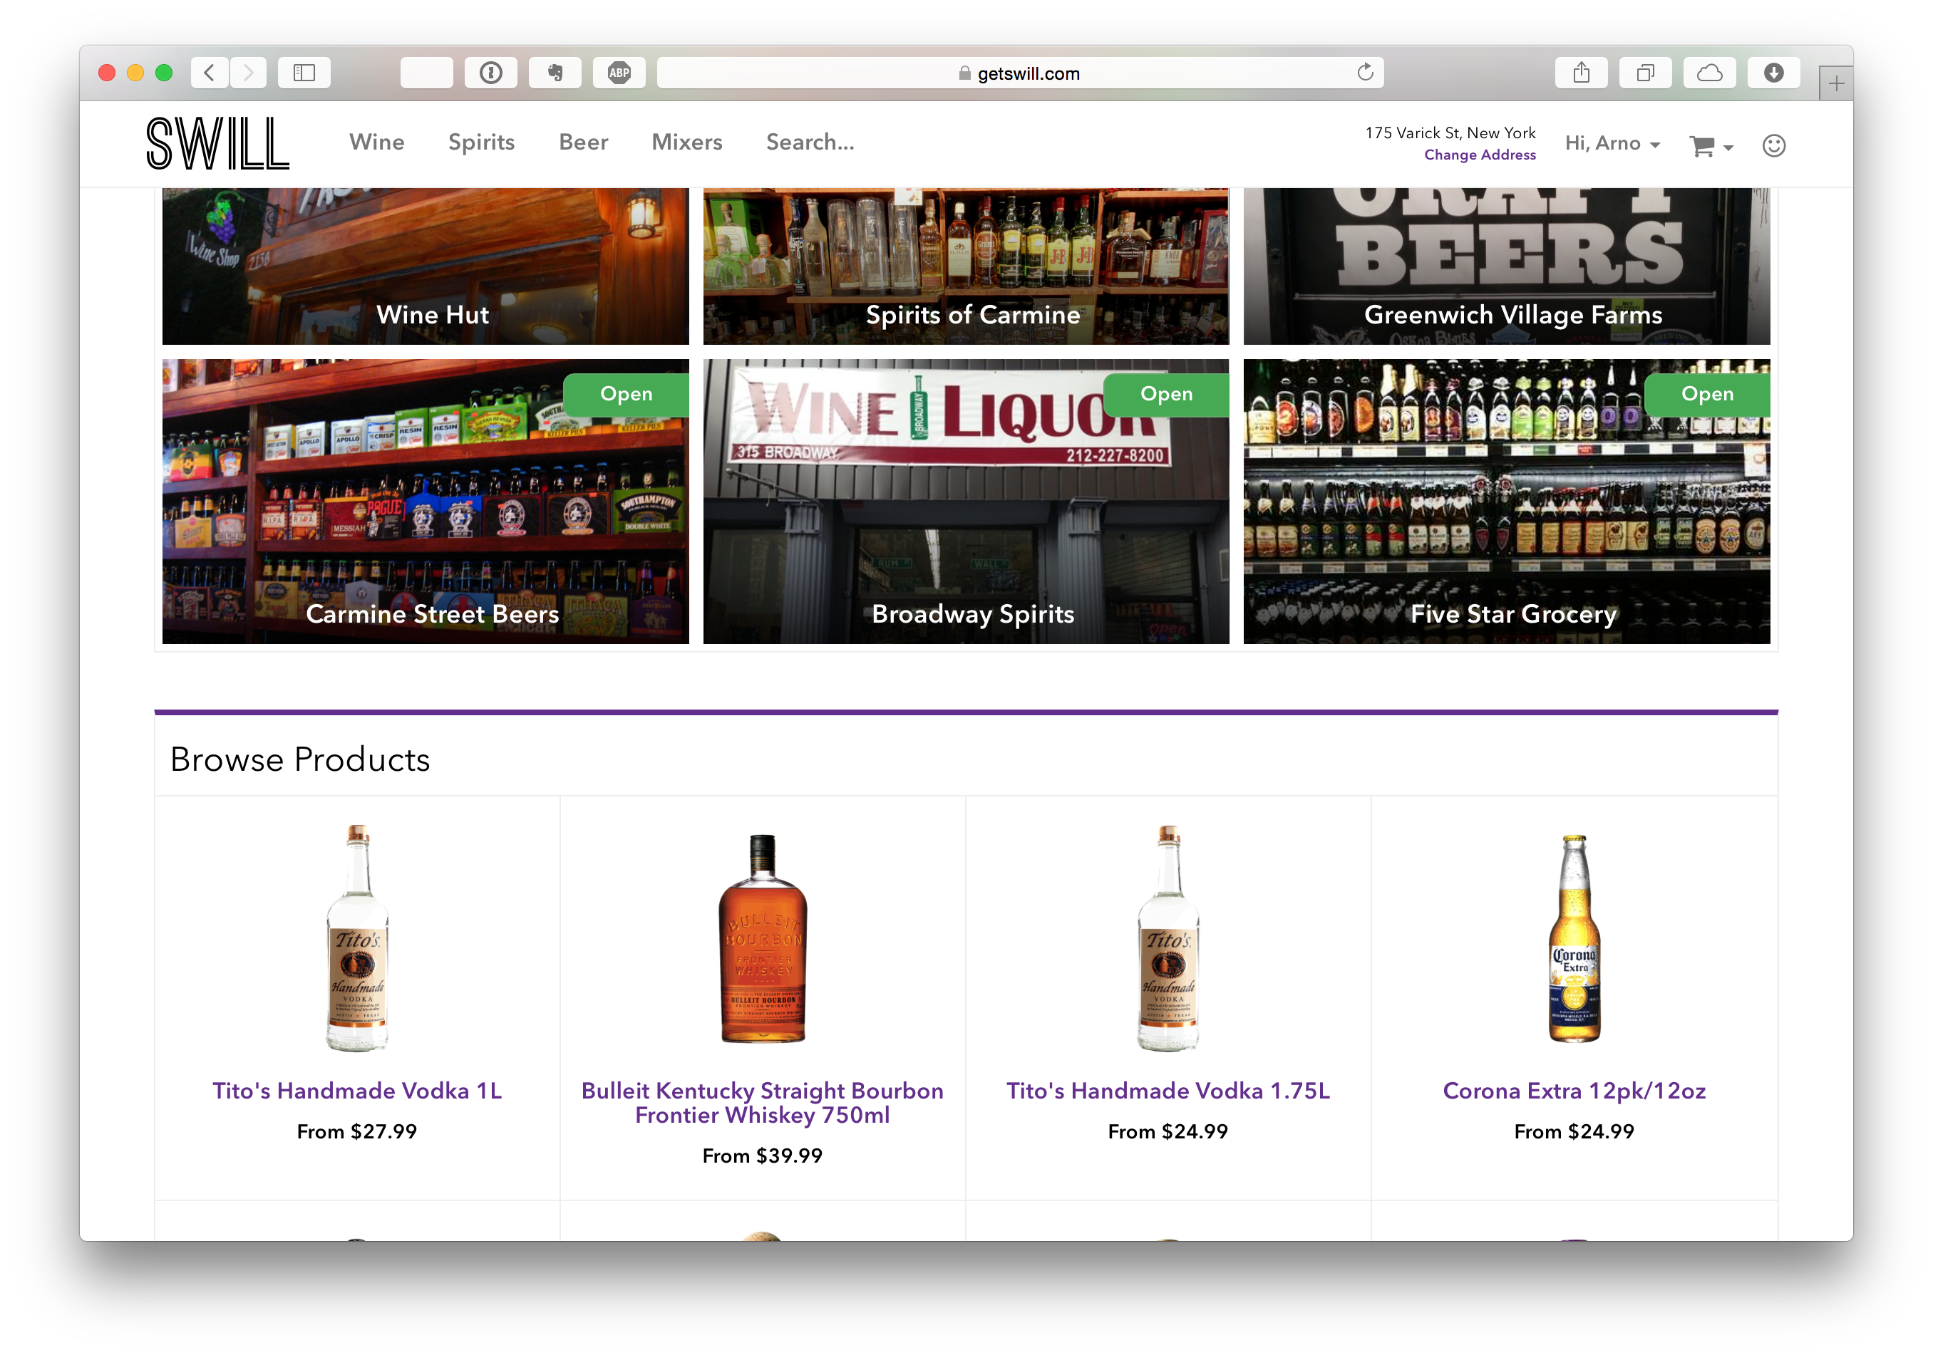Enter full screen with the green button
The image size is (1933, 1355).
click(164, 73)
